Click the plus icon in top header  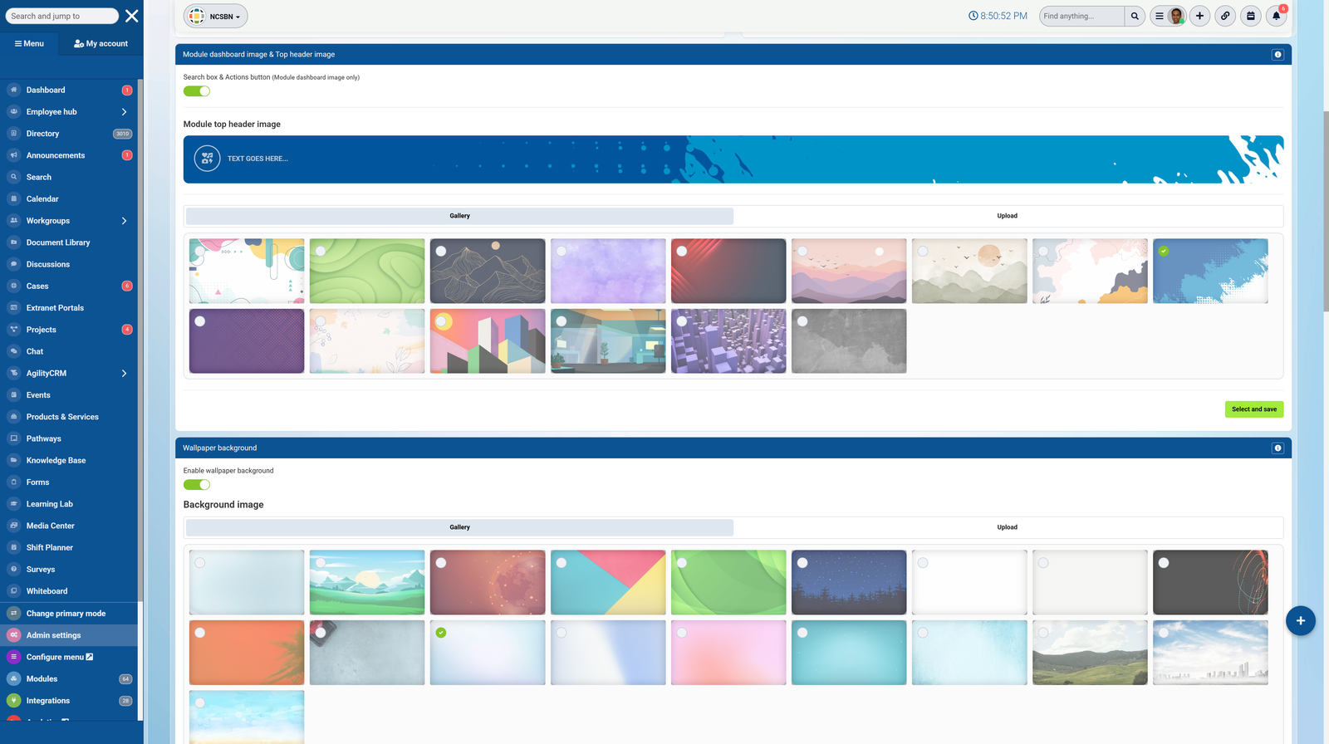(1199, 16)
